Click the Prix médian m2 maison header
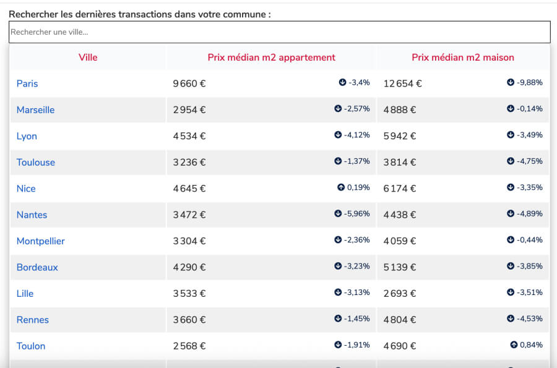This screenshot has width=557, height=368. (x=463, y=58)
